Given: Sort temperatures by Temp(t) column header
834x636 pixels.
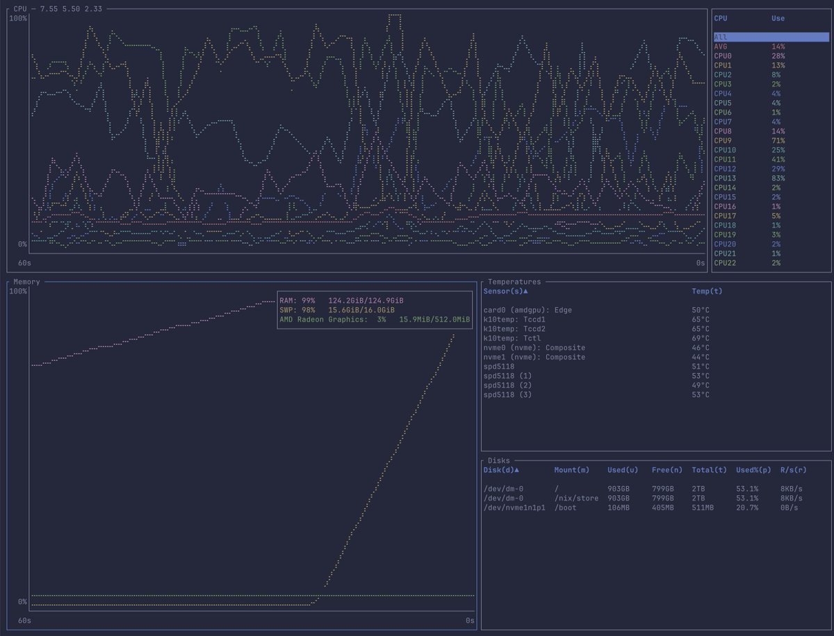Looking at the screenshot, I should coord(707,291).
